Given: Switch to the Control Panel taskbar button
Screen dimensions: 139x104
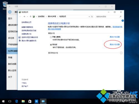Looking at the screenshot, I should coord(43,101).
